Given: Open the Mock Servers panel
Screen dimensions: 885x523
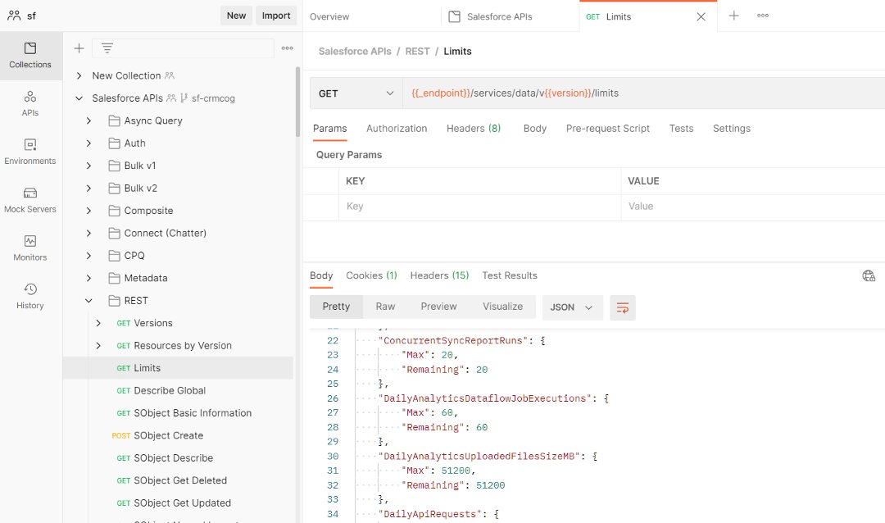Looking at the screenshot, I should 30,200.
